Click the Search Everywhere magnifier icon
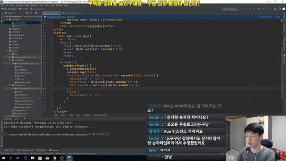 coord(280,9)
